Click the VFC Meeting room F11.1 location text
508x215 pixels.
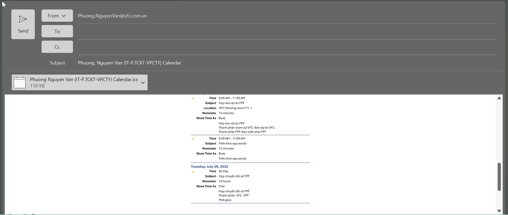[x=235, y=108]
